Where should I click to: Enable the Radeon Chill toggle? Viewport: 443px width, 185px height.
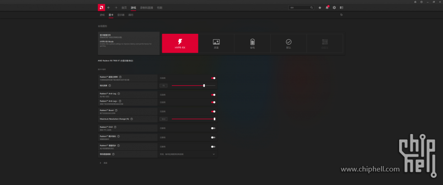(213, 128)
